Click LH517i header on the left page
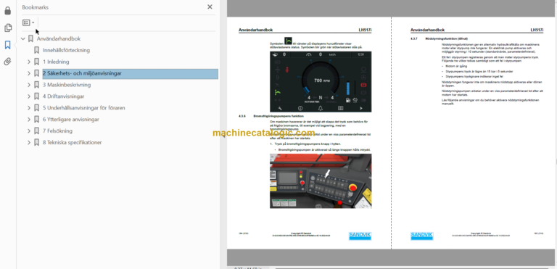Viewport: 557px width, 269px height. point(365,30)
